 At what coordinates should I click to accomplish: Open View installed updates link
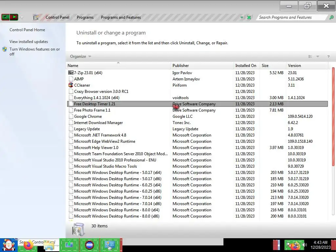[29, 42]
